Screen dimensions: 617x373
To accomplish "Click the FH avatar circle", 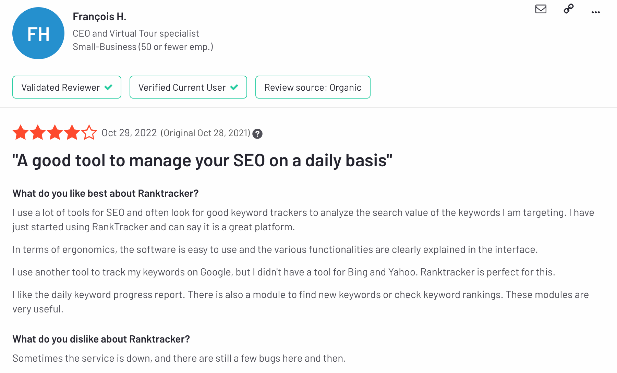I will 38,33.
